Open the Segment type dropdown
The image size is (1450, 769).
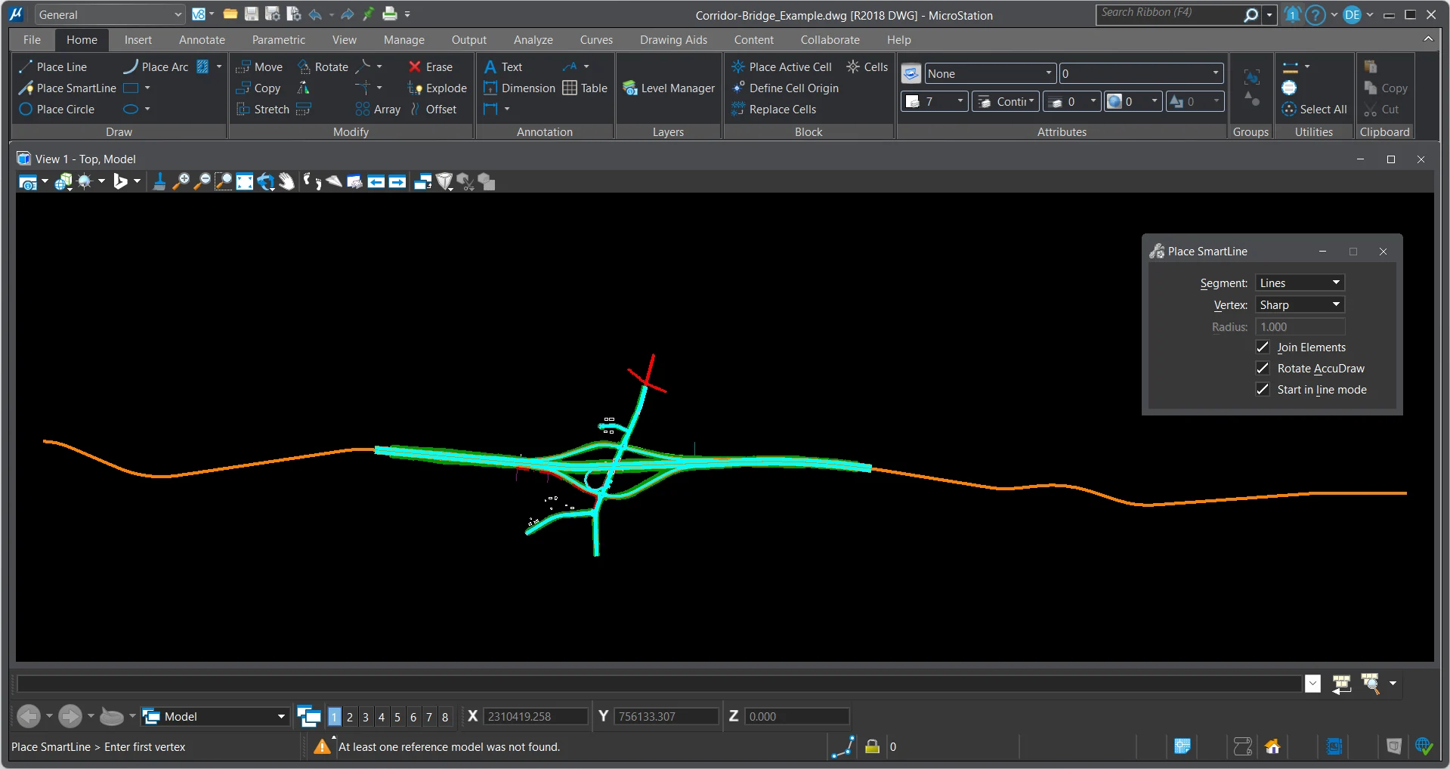point(1300,283)
